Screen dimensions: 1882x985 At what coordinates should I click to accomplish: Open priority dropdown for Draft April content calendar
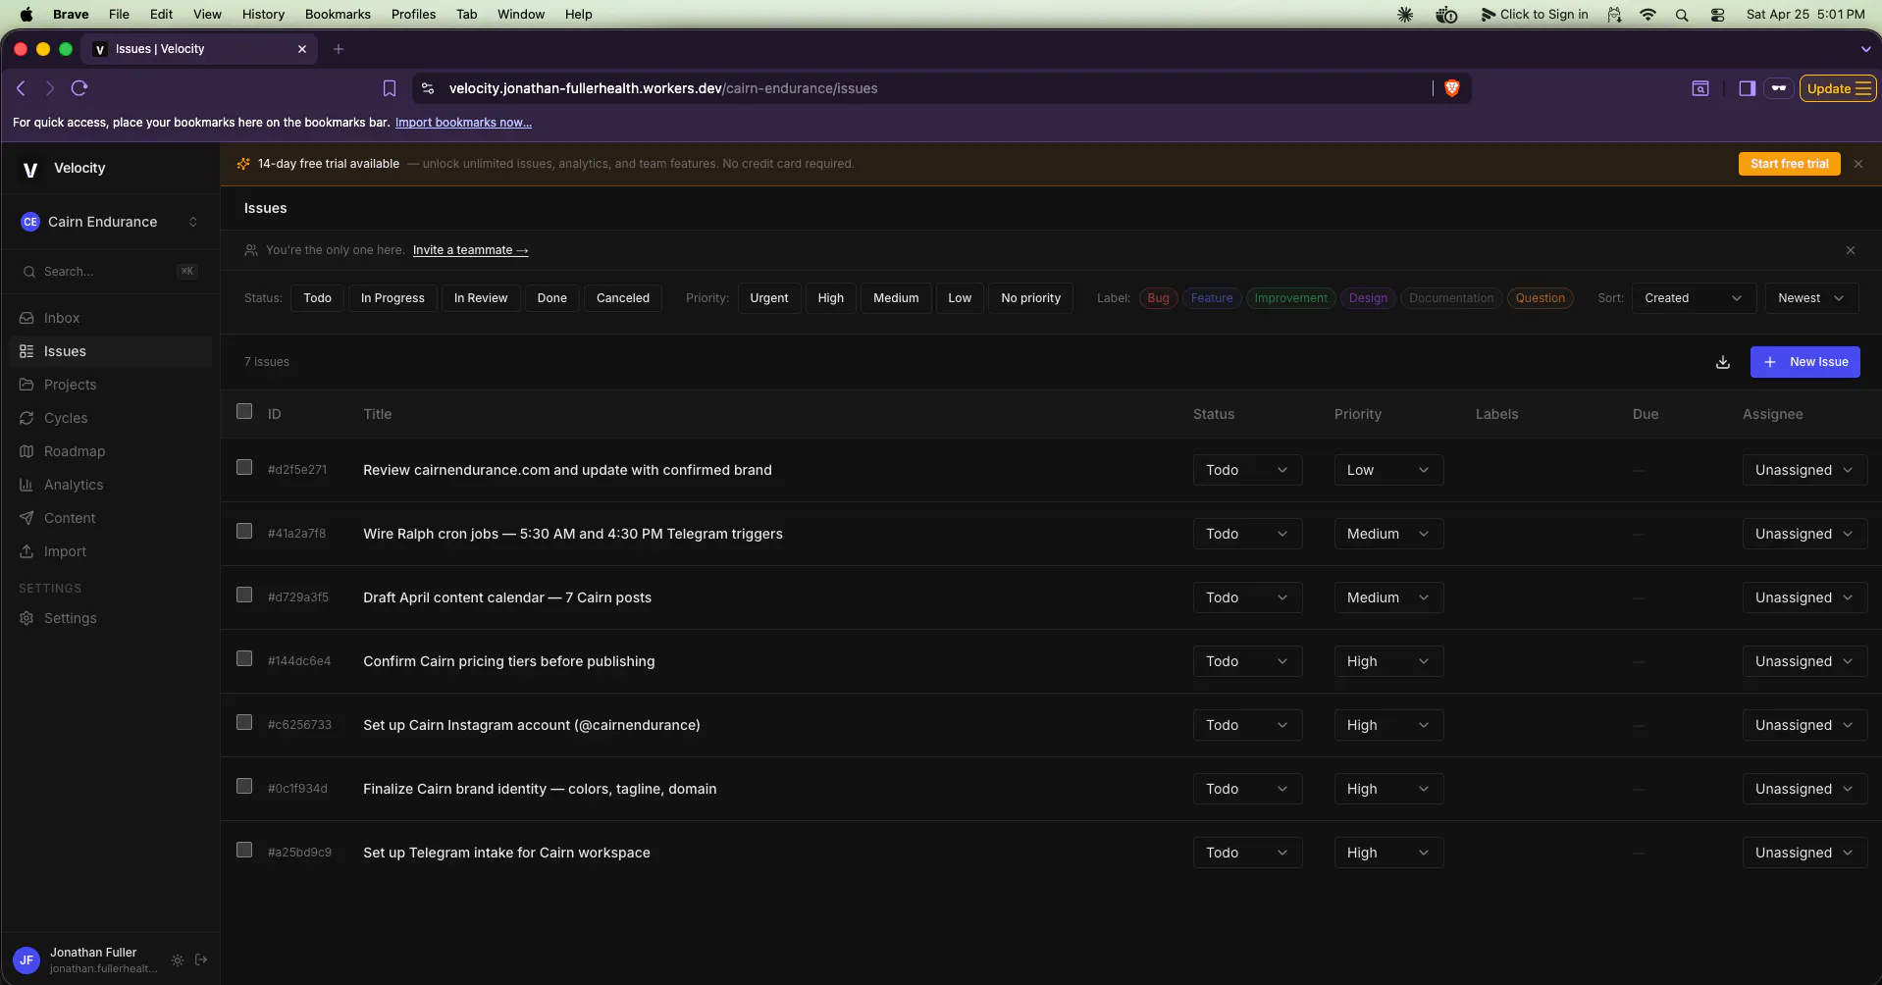pyautogui.click(x=1388, y=597)
